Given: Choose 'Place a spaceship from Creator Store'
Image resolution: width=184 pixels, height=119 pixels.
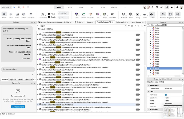Looking at the screenshot, I should 19,40.
